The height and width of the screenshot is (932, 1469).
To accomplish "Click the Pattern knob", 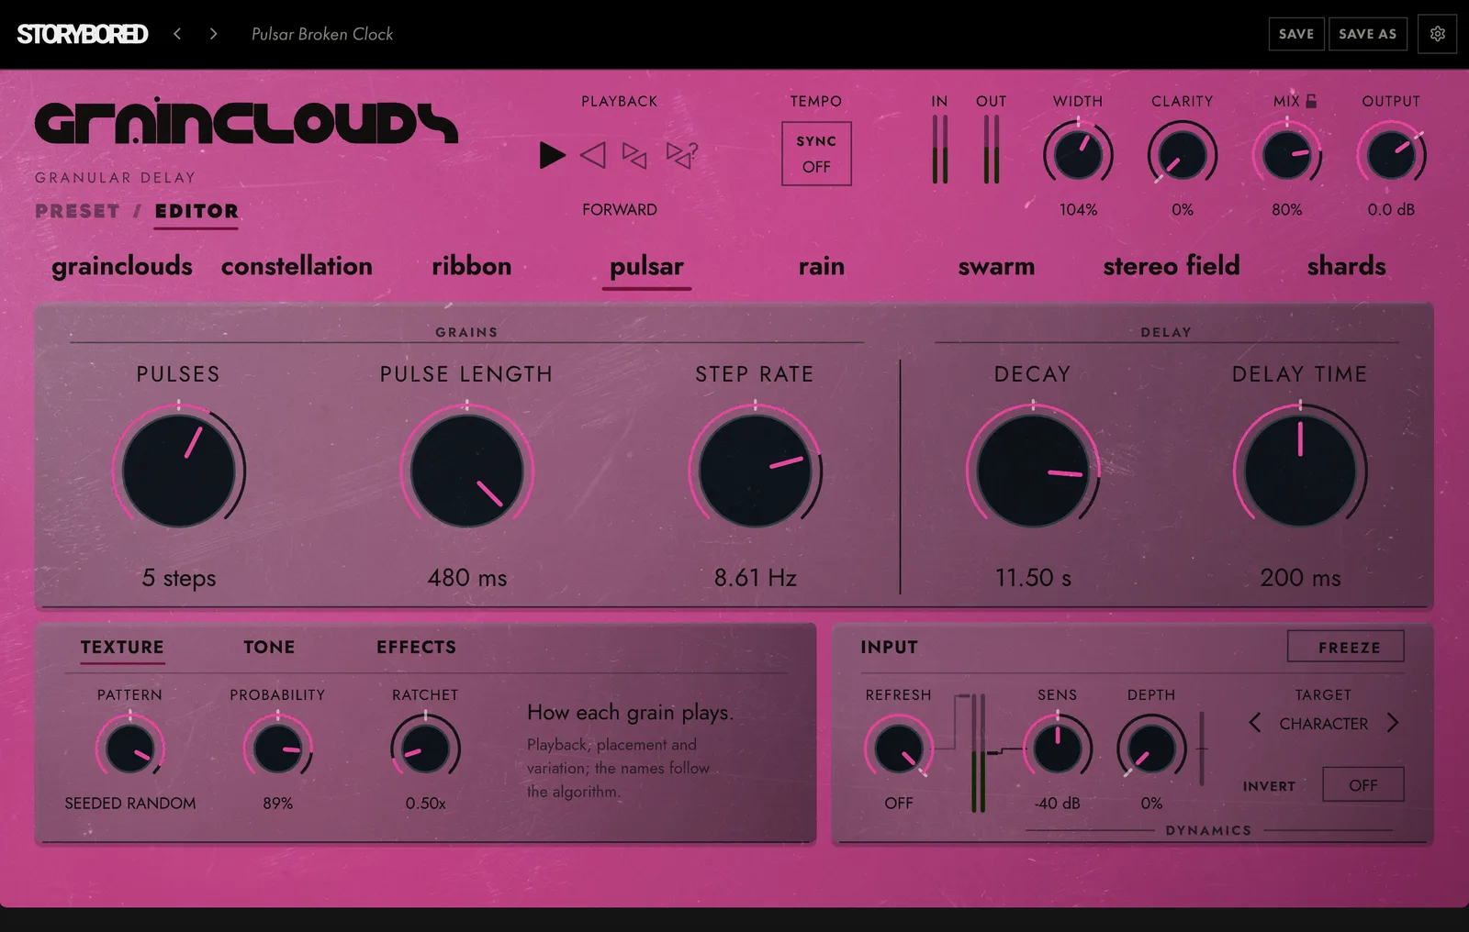I will (x=129, y=749).
